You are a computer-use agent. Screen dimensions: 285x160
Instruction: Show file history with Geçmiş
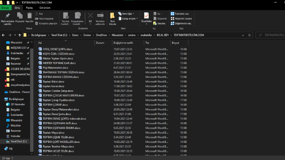pyautogui.click(x=160, y=23)
